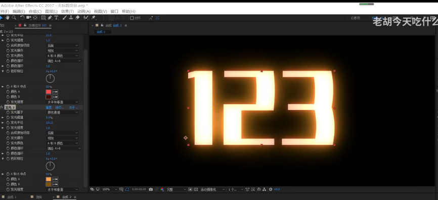Toggle the region of interest button
This screenshot has width=438, height=200.
pyautogui.click(x=190, y=189)
